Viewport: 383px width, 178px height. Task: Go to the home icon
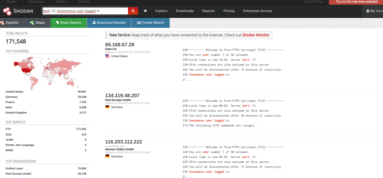click(145, 11)
